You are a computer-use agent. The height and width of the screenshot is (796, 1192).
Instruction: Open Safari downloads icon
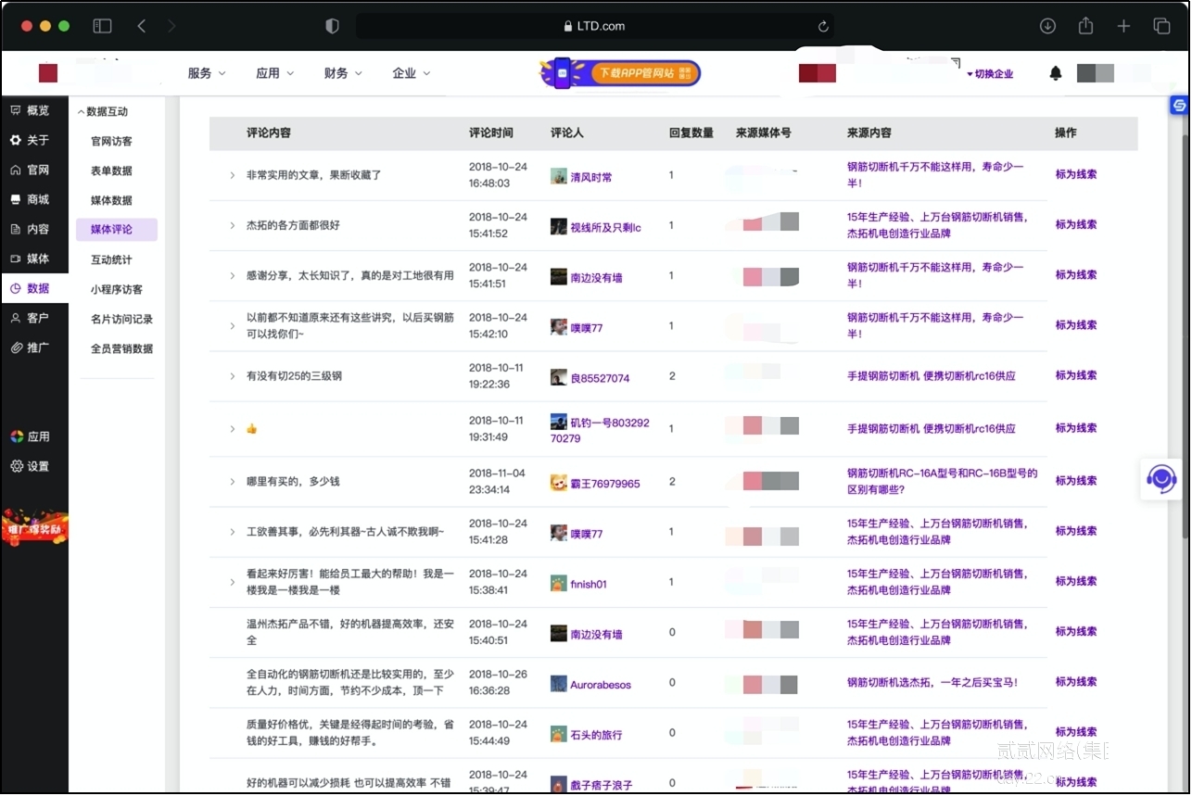(1047, 26)
